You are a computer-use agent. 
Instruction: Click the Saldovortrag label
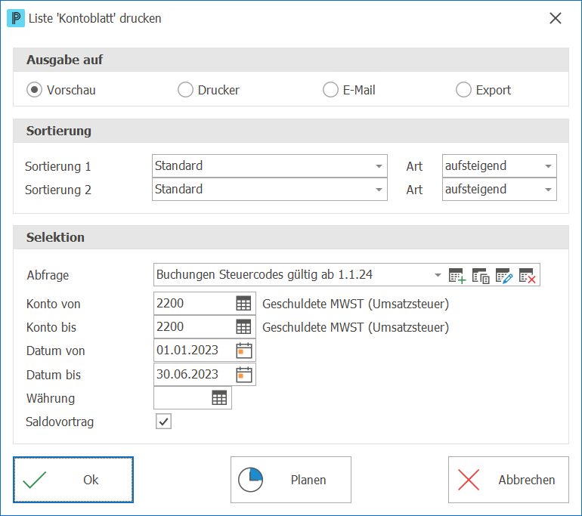tap(60, 422)
